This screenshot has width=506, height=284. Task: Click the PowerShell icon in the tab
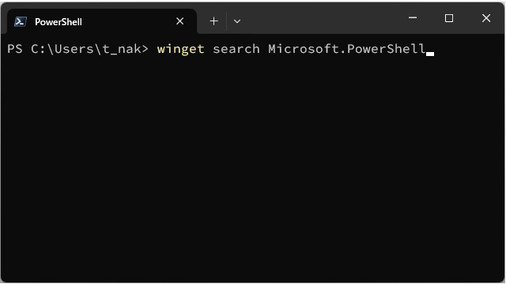[x=20, y=21]
